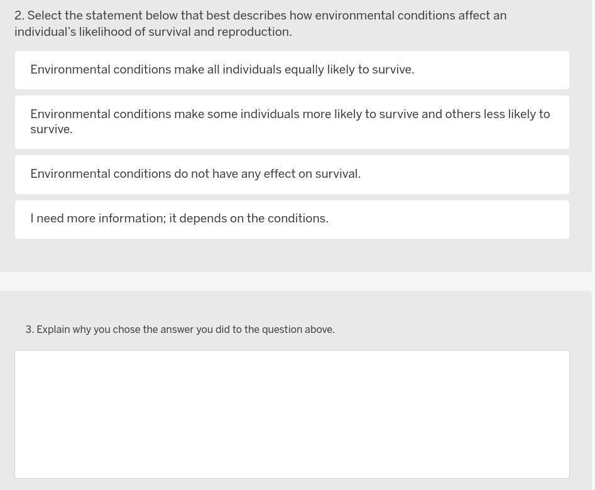
Task: Select 'all individuals equally likely to survive' answer
Action: 292,70
